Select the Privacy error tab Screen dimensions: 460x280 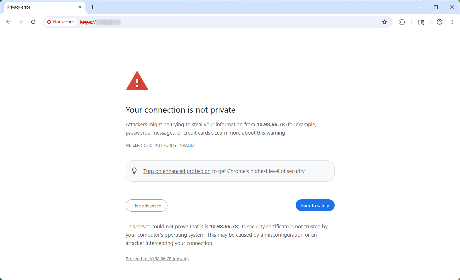(42, 7)
